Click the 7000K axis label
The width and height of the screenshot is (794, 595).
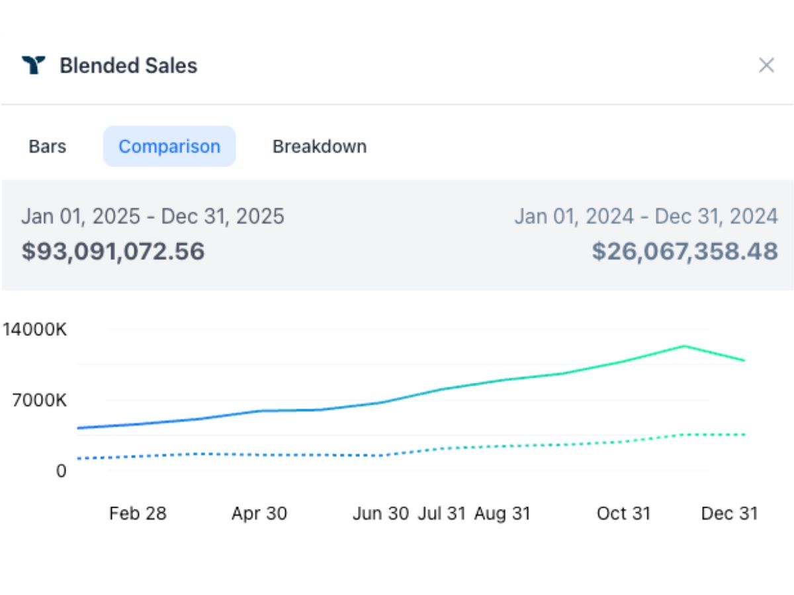tap(40, 400)
